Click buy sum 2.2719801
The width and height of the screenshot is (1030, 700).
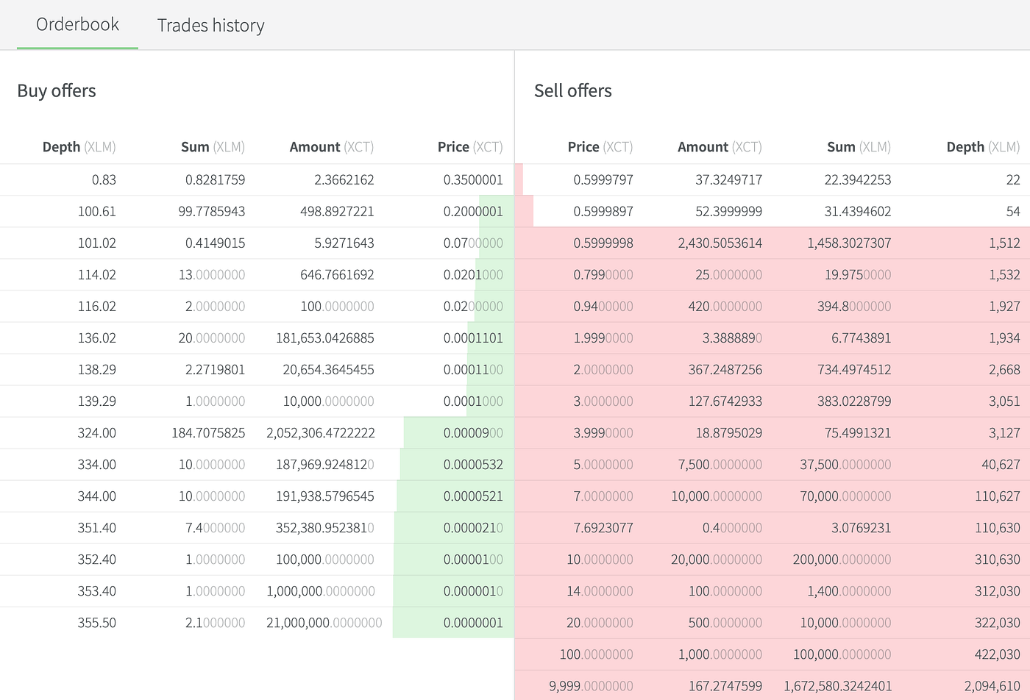tap(215, 369)
